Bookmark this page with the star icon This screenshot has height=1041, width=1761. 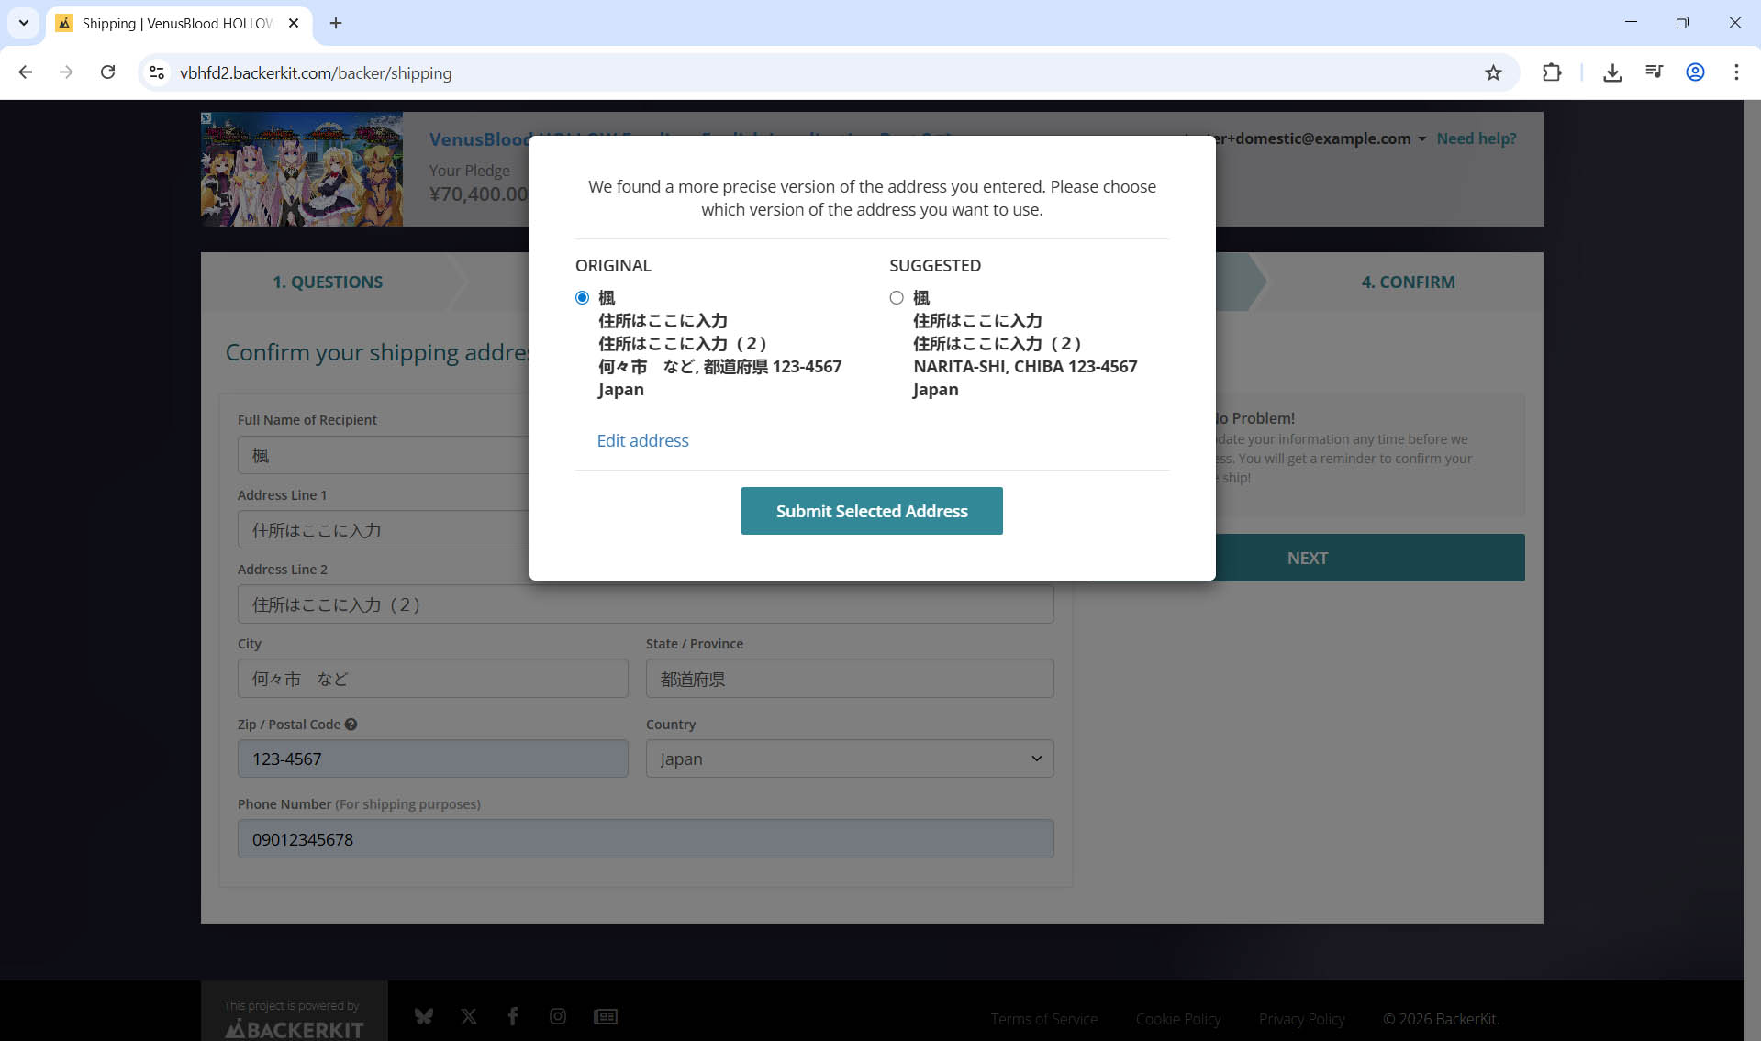[1493, 73]
